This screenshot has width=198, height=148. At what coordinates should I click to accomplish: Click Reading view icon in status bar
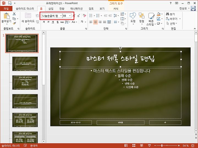[x=142, y=146]
